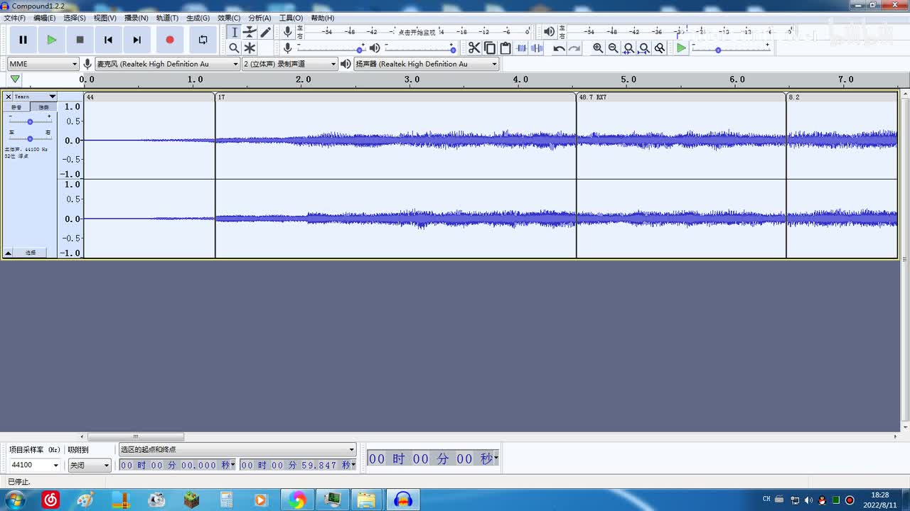This screenshot has width=910, height=511.
Task: Click the selection end time field 59.847
Action: click(298, 465)
